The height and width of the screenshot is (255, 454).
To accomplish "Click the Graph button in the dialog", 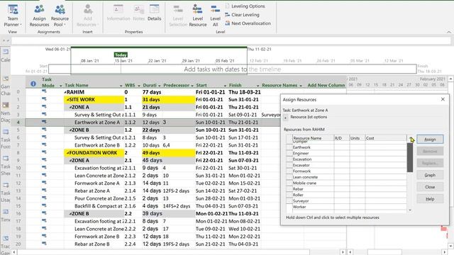I will [x=430, y=175].
